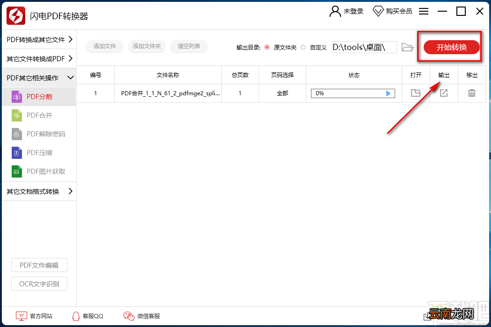Select the PDF压缩 sidebar item
Screen dimensions: 491x327
[x=39, y=153]
